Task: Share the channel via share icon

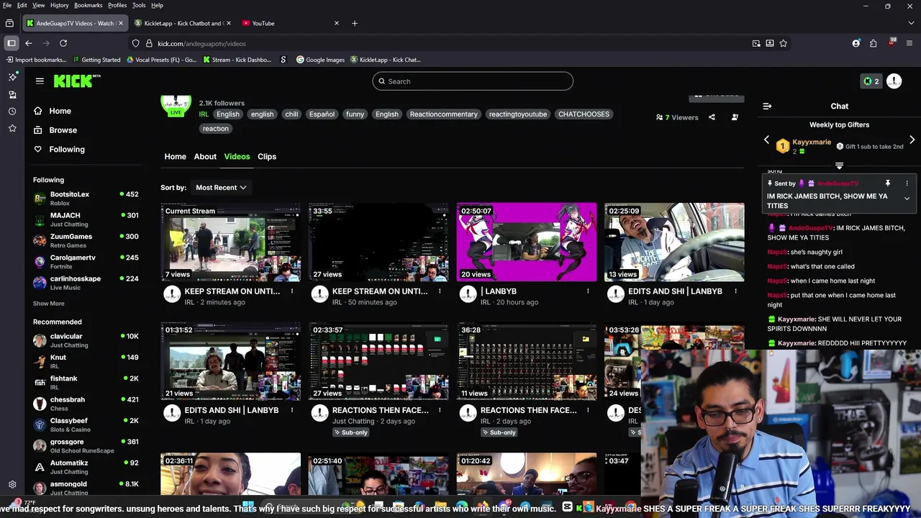Action: pos(712,117)
